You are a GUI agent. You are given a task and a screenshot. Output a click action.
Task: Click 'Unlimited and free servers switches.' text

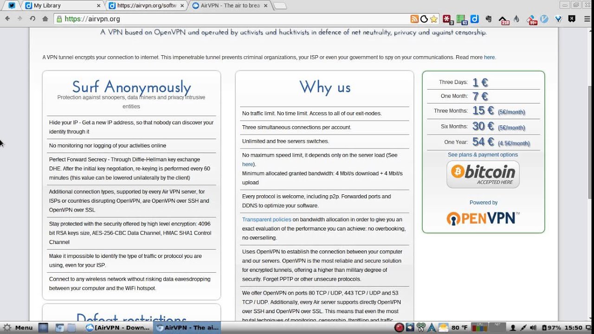pyautogui.click(x=285, y=141)
